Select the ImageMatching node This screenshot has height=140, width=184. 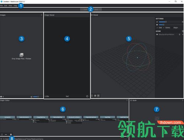coord(41,117)
